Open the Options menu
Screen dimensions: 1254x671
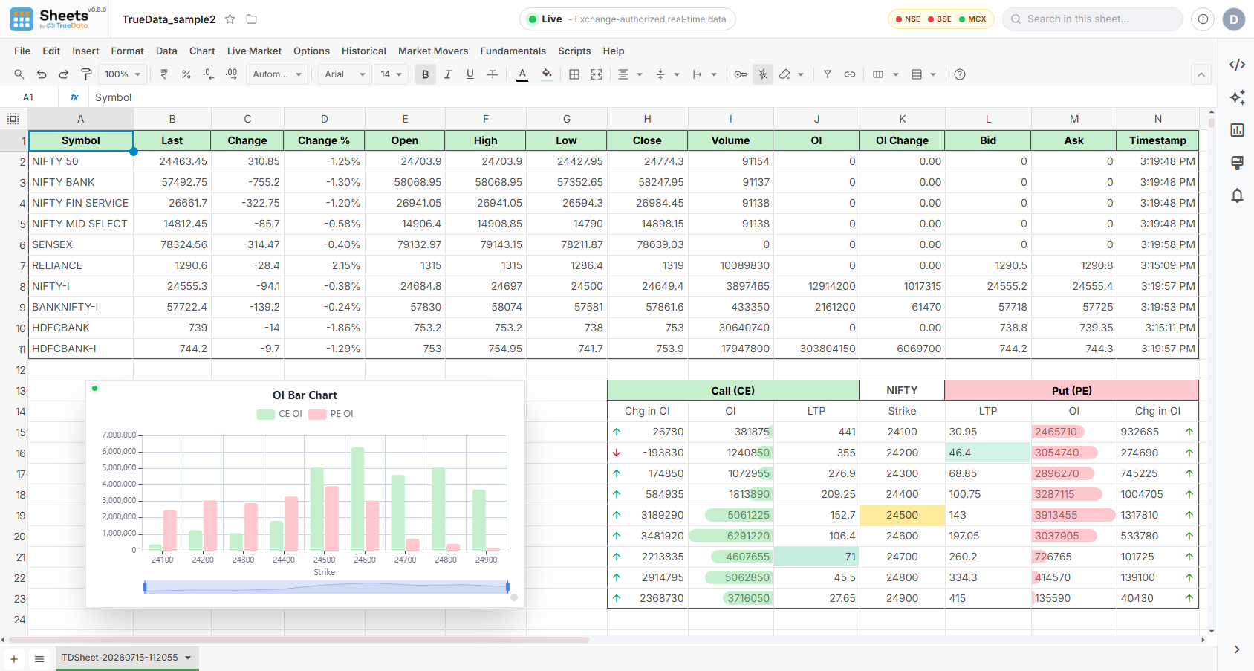tap(311, 51)
